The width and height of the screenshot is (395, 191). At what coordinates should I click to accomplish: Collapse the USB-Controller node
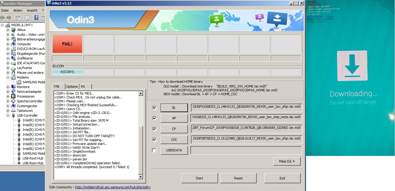(8, 116)
